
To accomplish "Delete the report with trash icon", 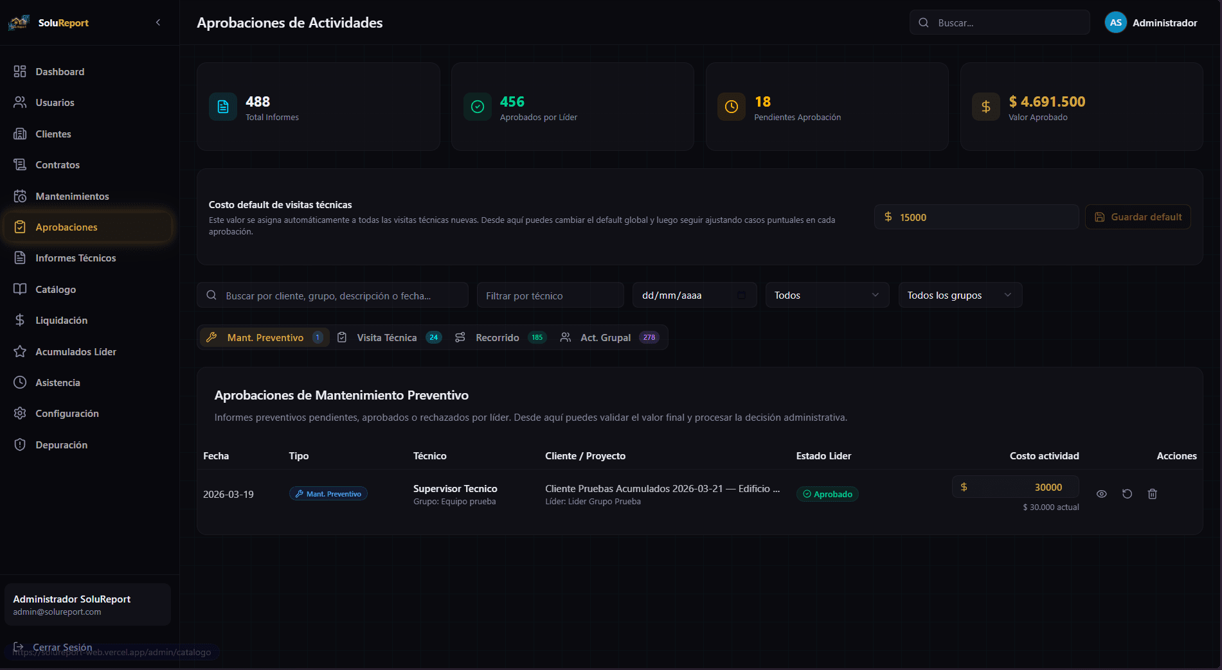I will (1153, 494).
